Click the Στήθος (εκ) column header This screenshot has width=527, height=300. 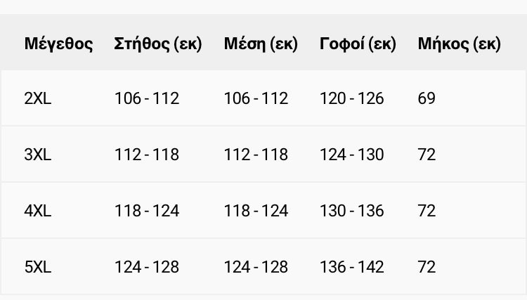point(158,44)
